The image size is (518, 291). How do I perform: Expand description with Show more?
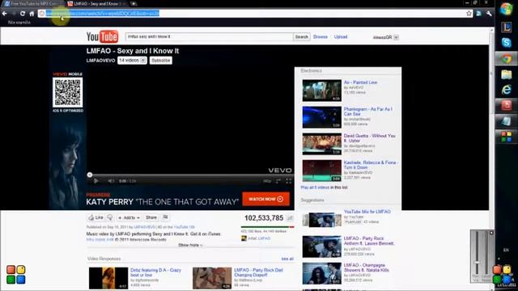[190, 245]
